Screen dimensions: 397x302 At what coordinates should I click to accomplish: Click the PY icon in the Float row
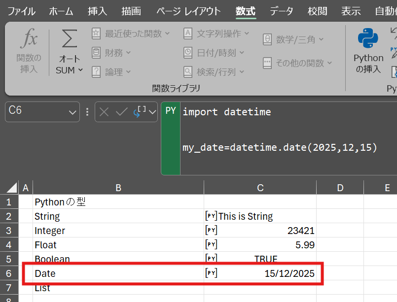(x=211, y=244)
